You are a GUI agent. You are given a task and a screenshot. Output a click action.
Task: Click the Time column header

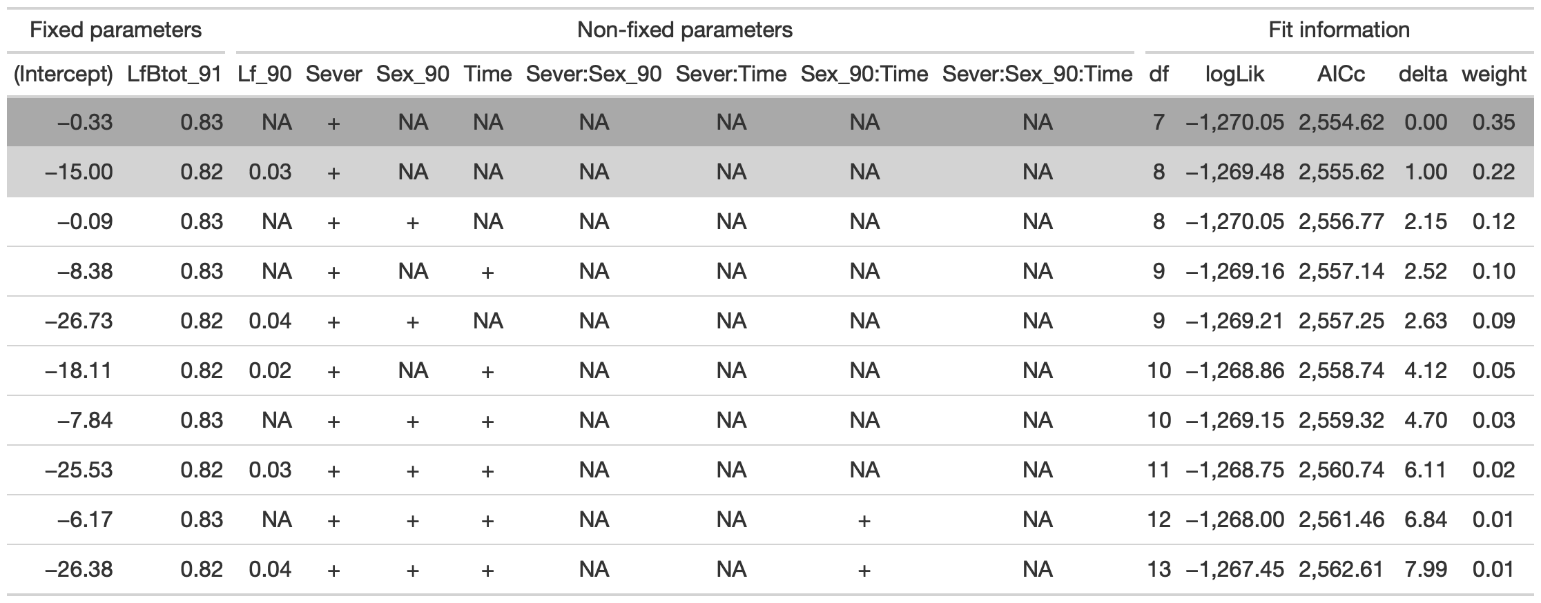487,74
